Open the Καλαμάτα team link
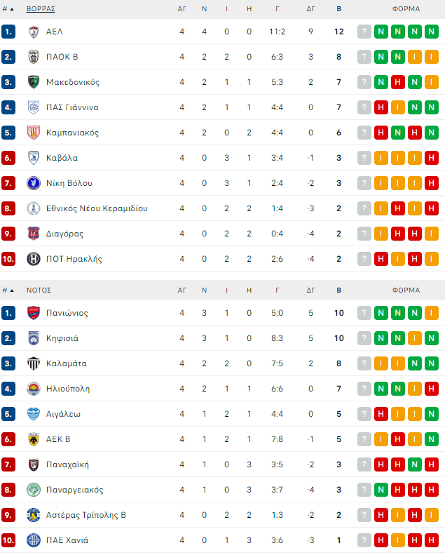 [66, 363]
